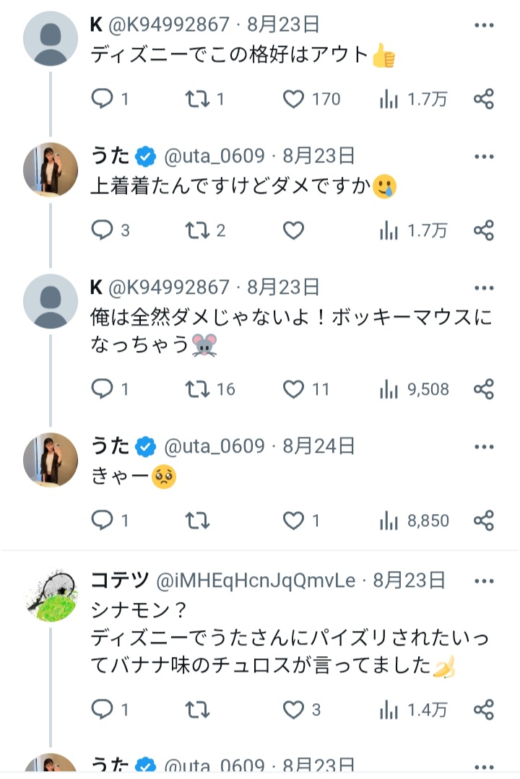Reply to うた's きゃー tweet
Screen dimensions: 520x779
pyautogui.click(x=103, y=520)
